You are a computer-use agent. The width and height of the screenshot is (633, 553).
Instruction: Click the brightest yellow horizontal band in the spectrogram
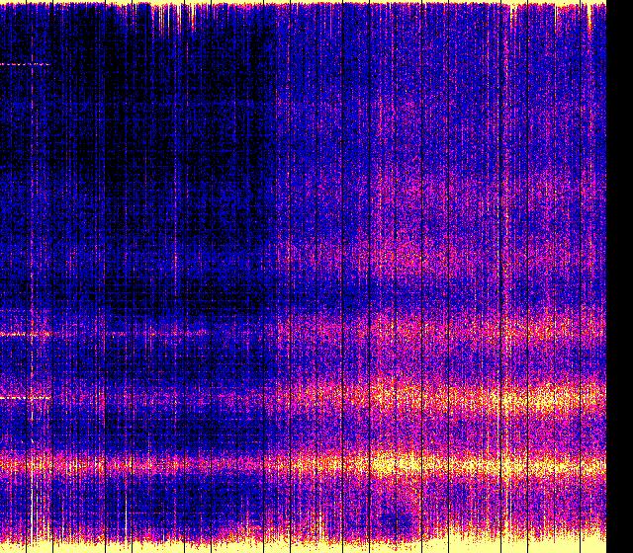pos(415,462)
